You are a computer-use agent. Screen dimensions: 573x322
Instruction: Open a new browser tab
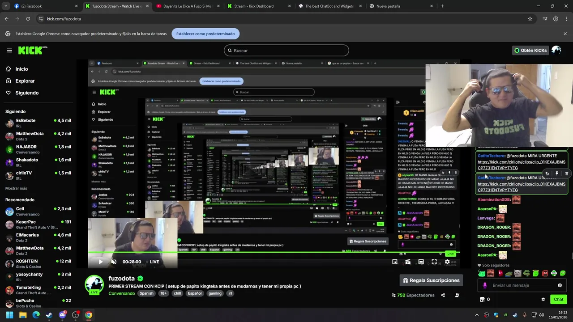point(442,6)
